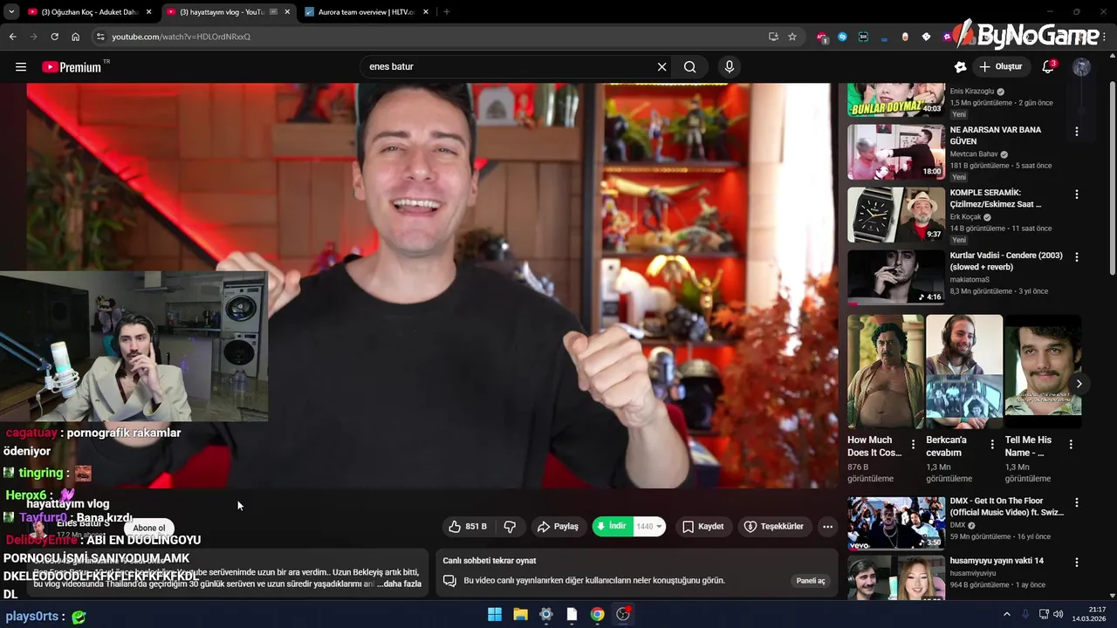Open options for 'NE ARARSAN VAR BANA GÜVEN'
This screenshot has width=1117, height=628.
pos(1076,132)
